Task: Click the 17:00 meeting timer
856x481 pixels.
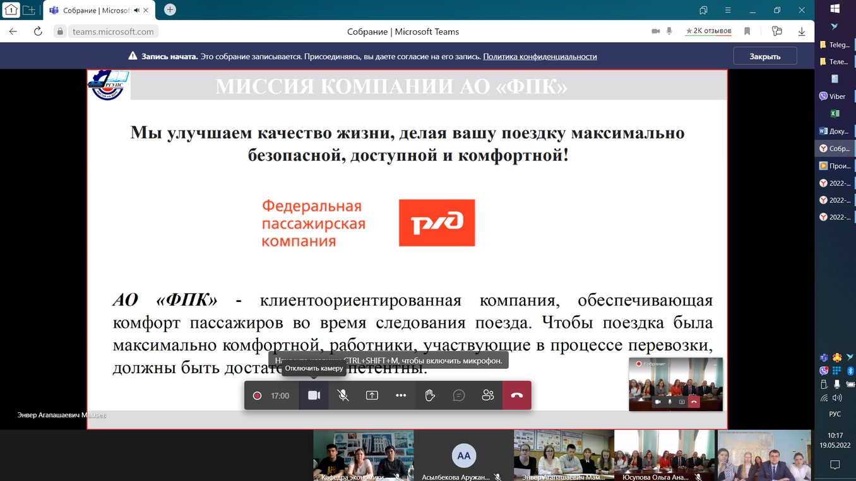Action: pos(280,396)
